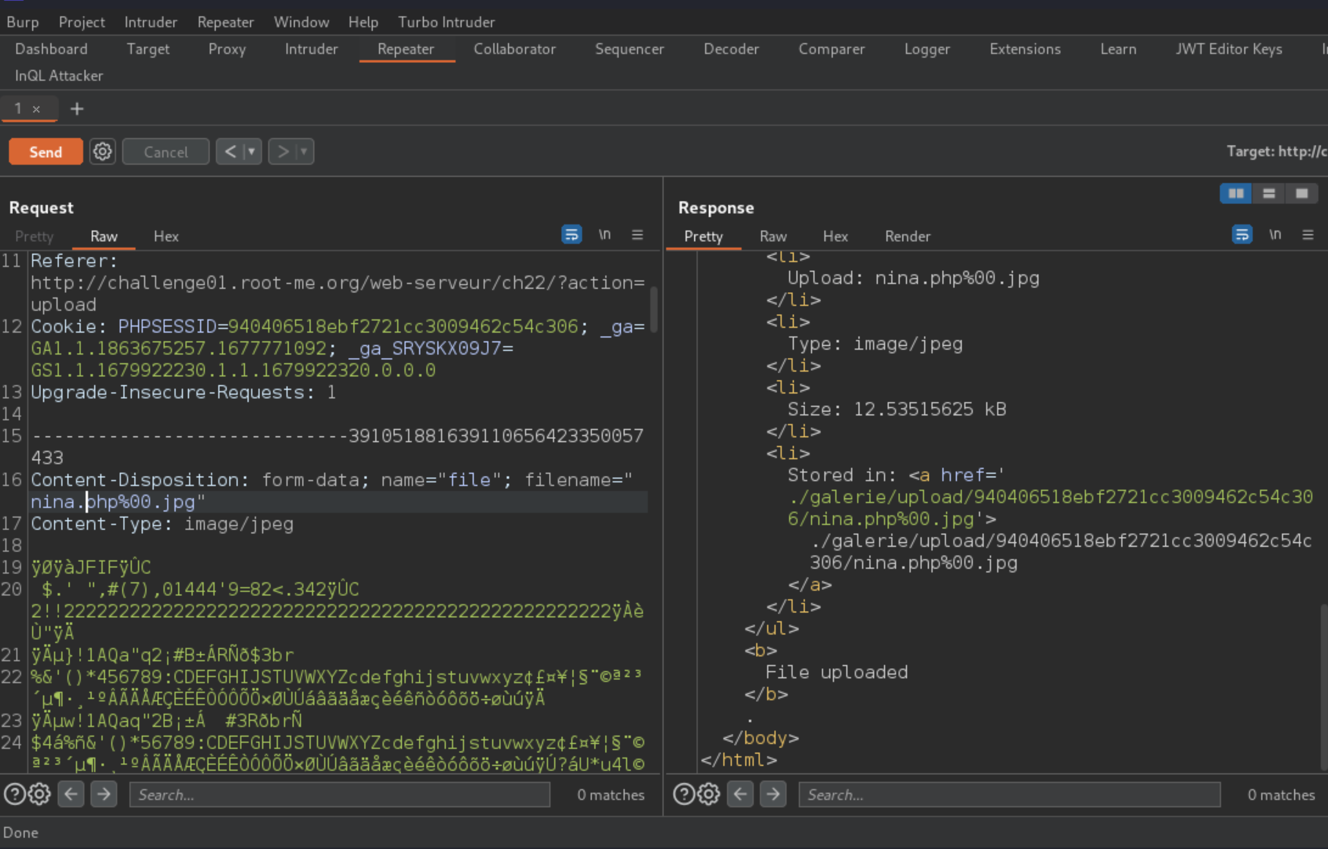Switch to the Dashboard tab
Screen dimensions: 1328x849
tap(51, 49)
